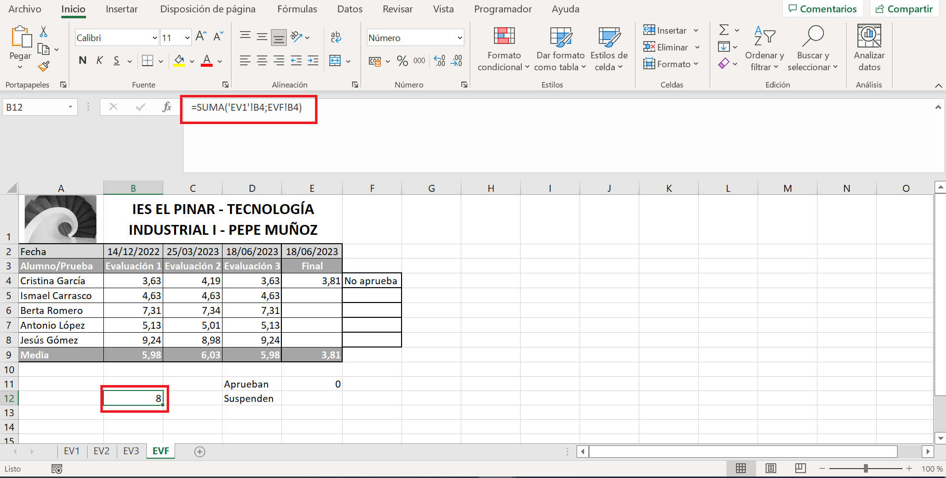The image size is (946, 478).
Task: Align text to middle vertically
Action: [x=262, y=36]
